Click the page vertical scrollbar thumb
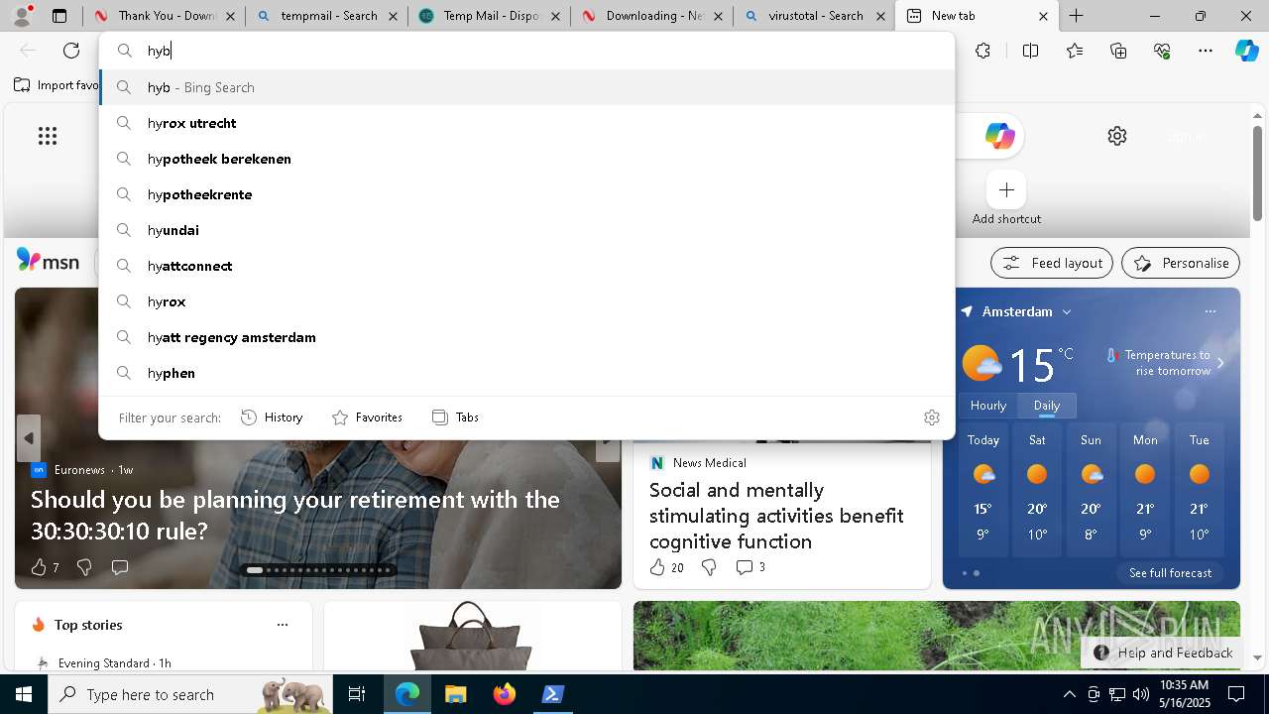This screenshot has height=714, width=1269. click(x=1257, y=174)
